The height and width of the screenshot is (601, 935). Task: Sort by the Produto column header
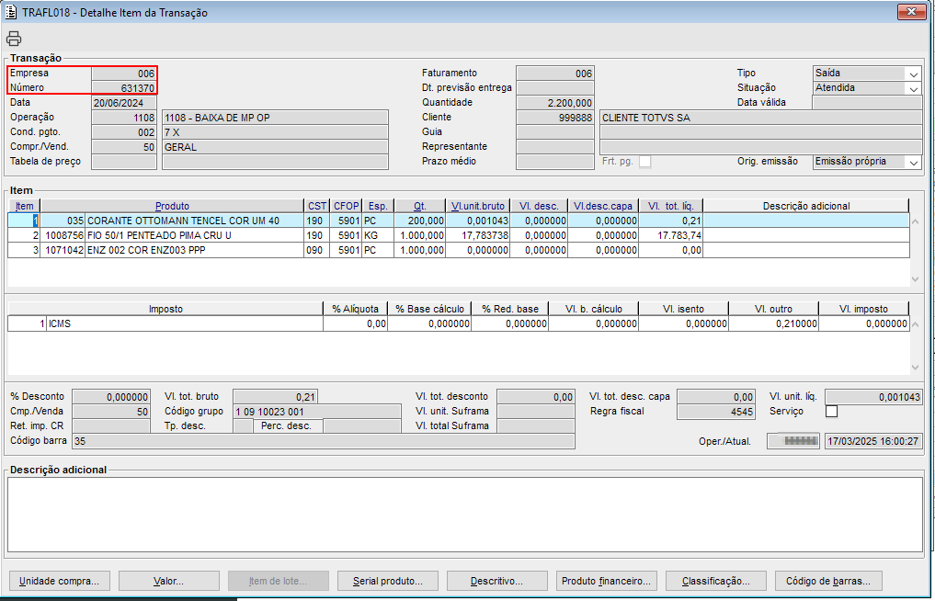click(172, 206)
